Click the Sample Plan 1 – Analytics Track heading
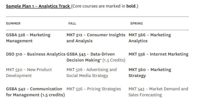Image resolution: width=205 pixels, height=110 pixels. 38,6
